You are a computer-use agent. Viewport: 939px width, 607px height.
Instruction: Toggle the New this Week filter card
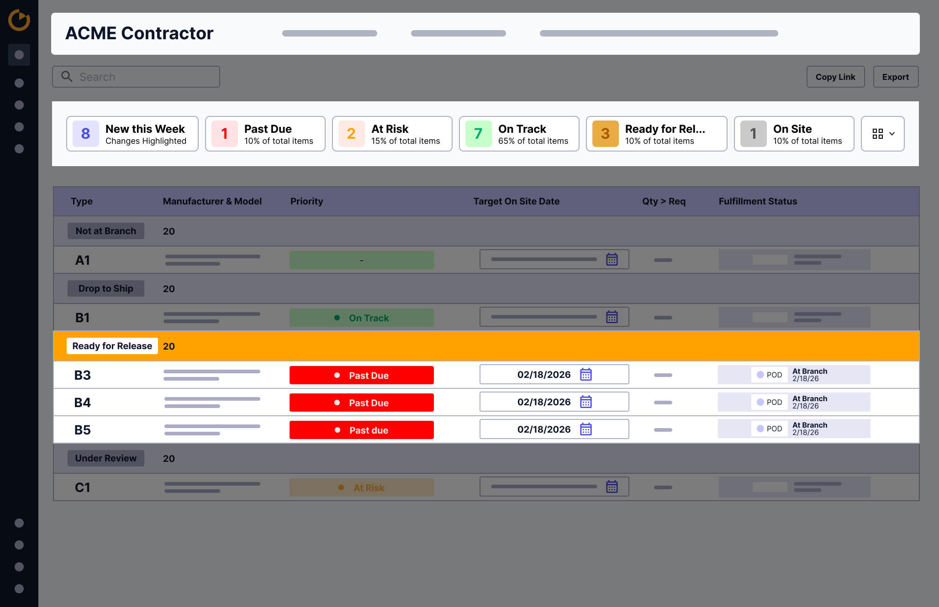[132, 134]
